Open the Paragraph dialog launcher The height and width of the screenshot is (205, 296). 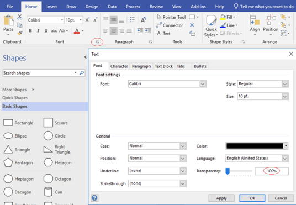[x=150, y=42]
